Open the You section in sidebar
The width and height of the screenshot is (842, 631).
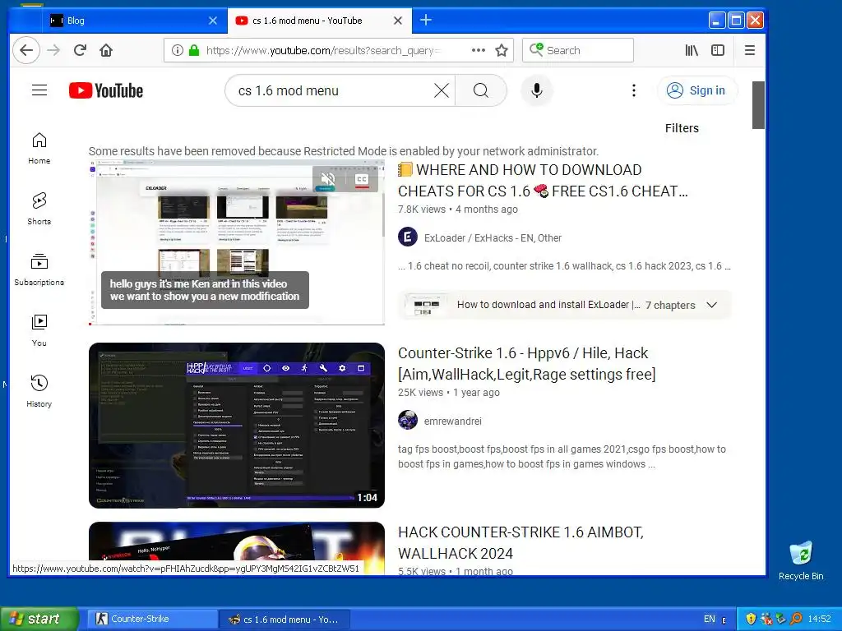click(x=39, y=330)
